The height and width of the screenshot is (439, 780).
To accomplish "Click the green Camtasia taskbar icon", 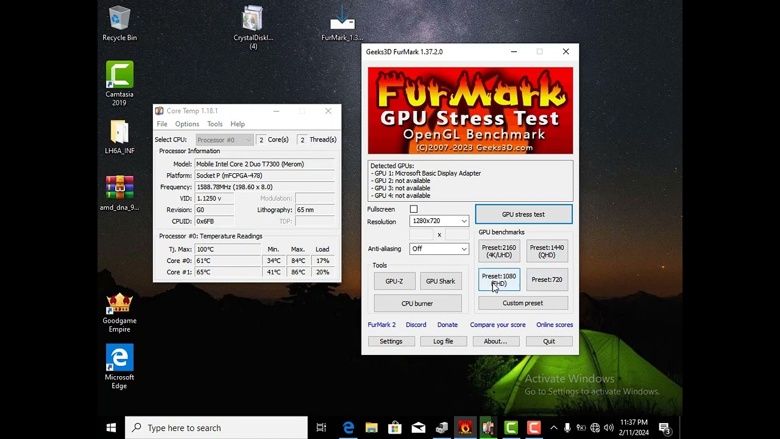I will (511, 428).
